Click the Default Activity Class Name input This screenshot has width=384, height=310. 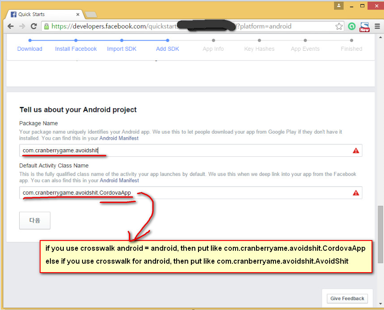coord(190,193)
